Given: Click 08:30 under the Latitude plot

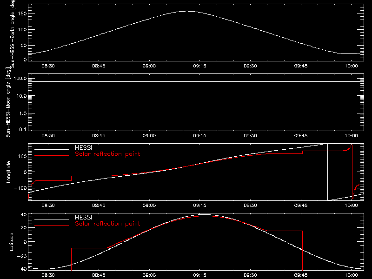Looking at the screenshot, I should pos(48,275).
